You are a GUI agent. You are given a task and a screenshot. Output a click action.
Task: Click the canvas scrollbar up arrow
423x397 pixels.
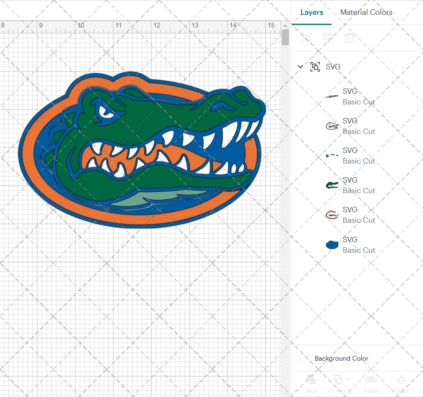pos(285,26)
